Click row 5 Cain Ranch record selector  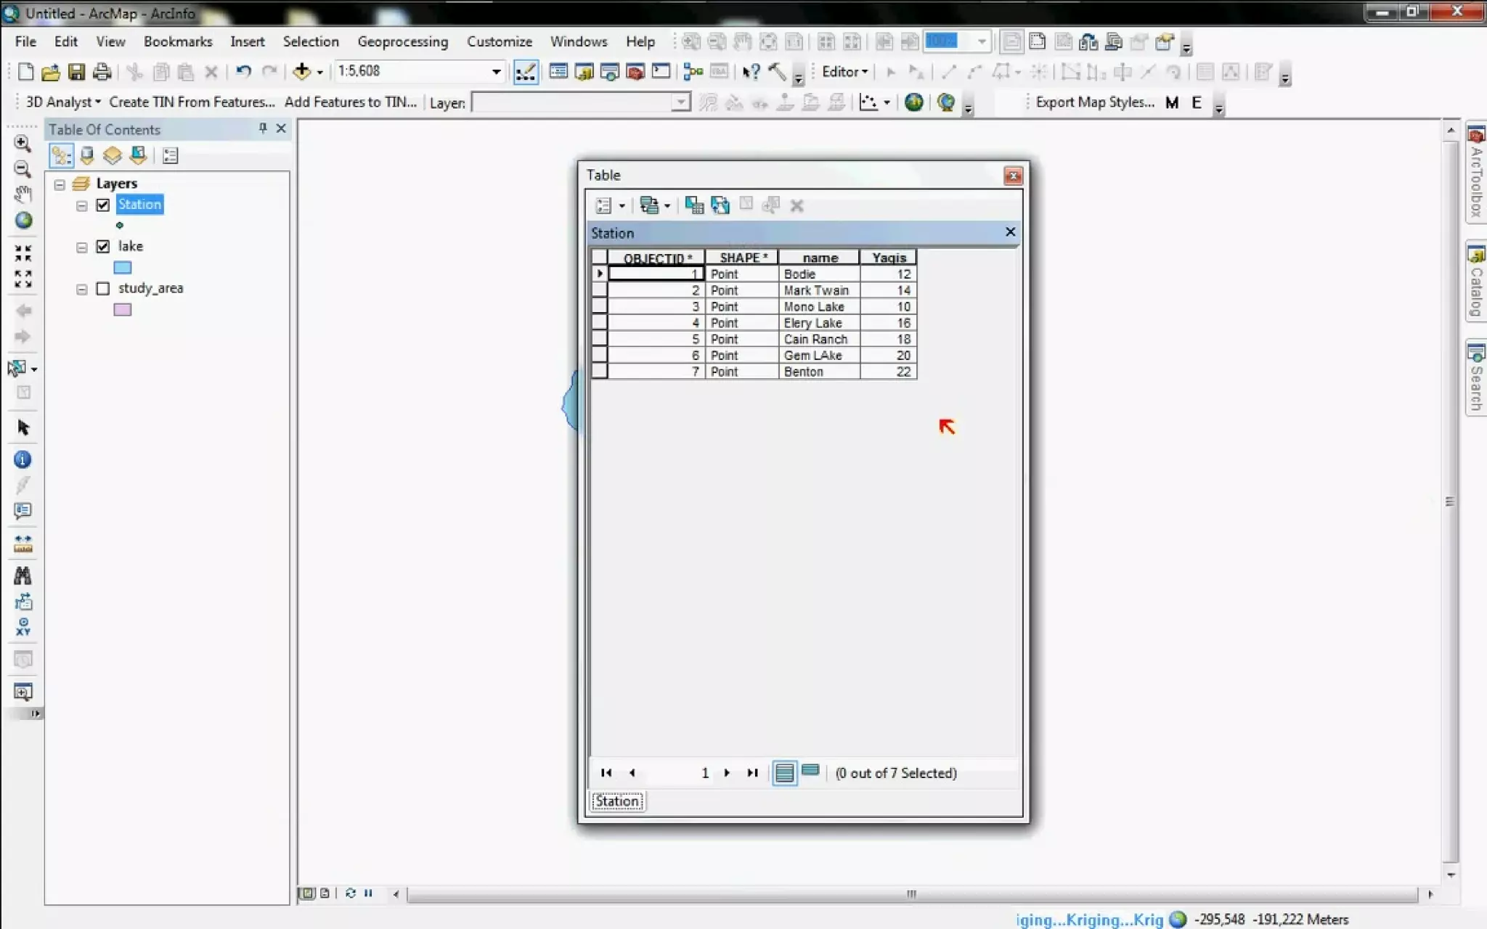[599, 338]
